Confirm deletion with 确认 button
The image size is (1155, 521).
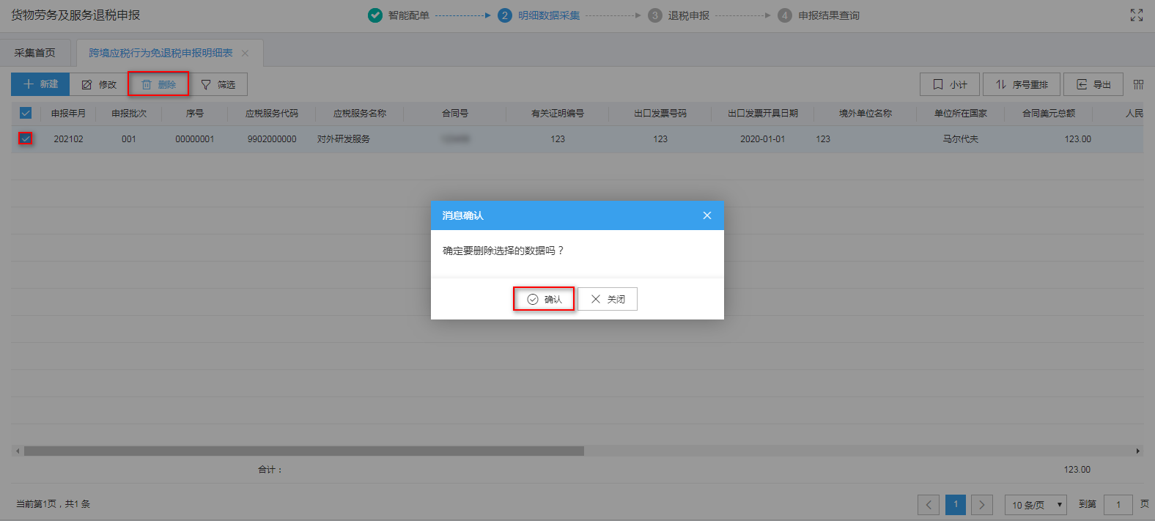[x=544, y=299]
